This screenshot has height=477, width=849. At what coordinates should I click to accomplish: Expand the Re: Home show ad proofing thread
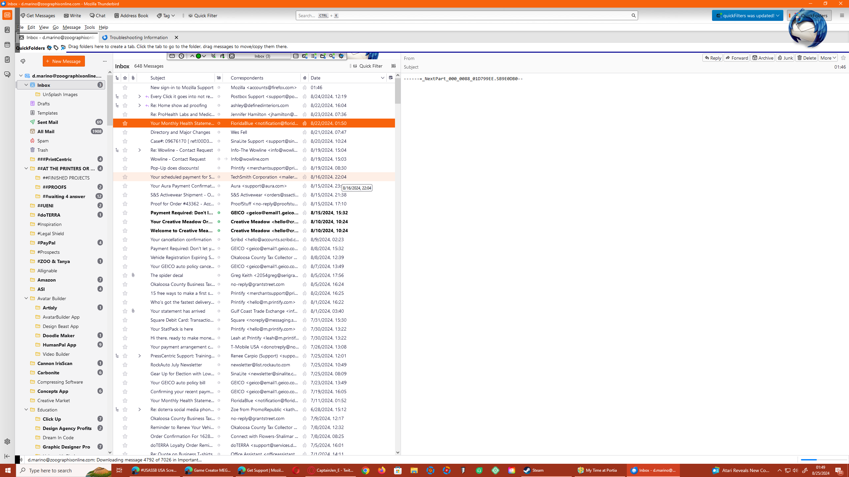140,105
